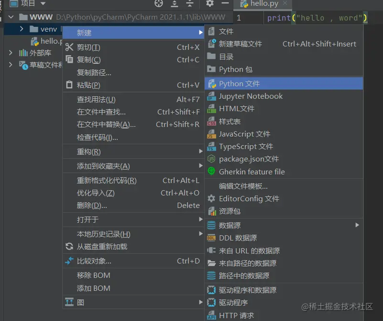Select hello.py in project tree
Image resolution: width=383 pixels, height=321 pixels.
(x=46, y=41)
